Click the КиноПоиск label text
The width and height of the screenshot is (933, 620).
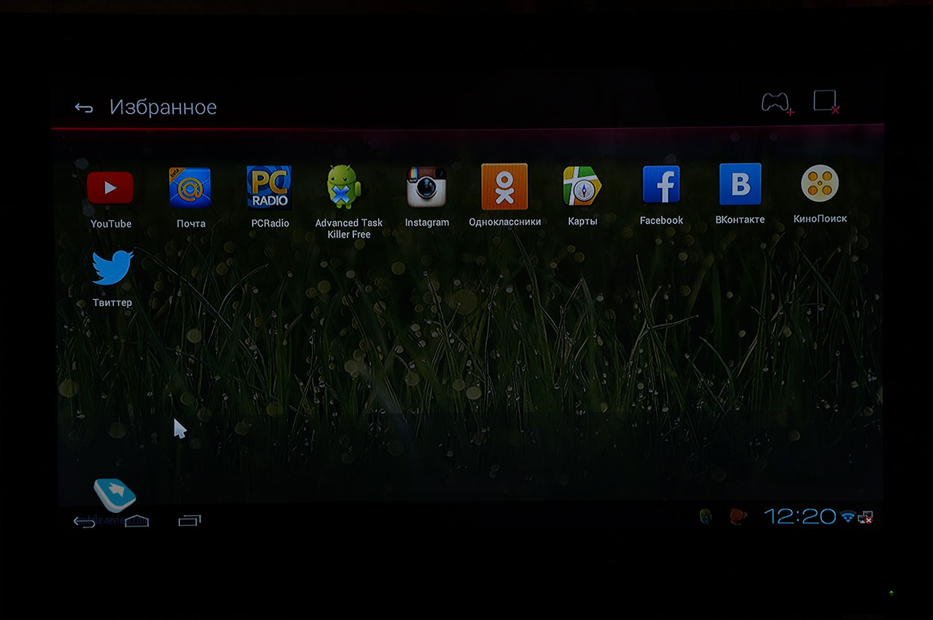820,219
